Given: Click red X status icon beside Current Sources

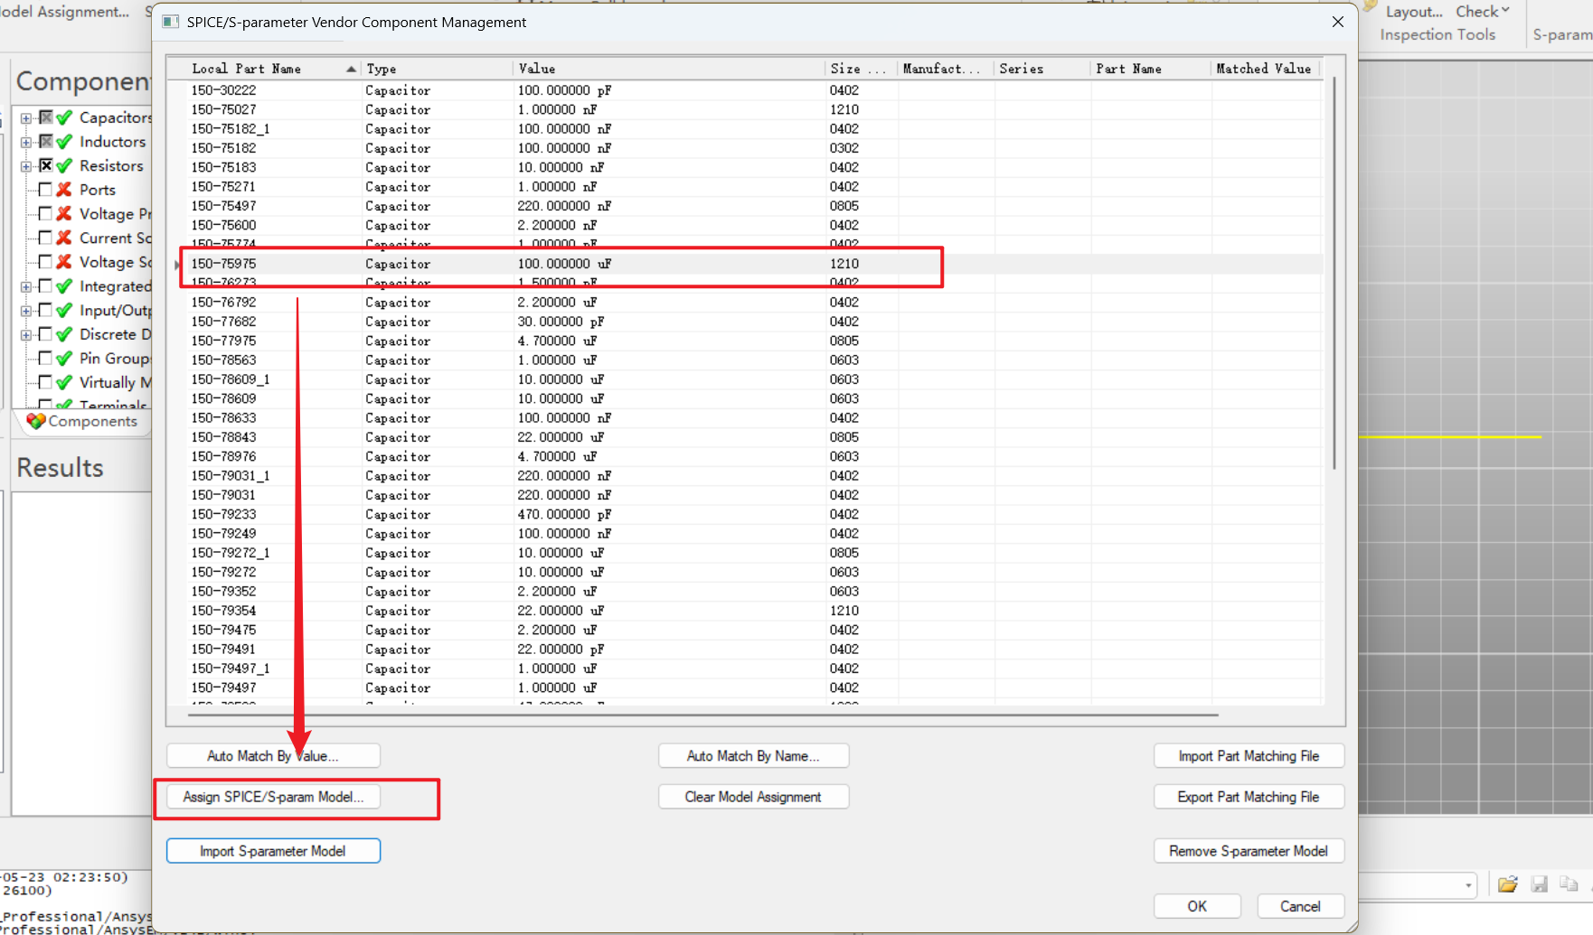Looking at the screenshot, I should 64,238.
